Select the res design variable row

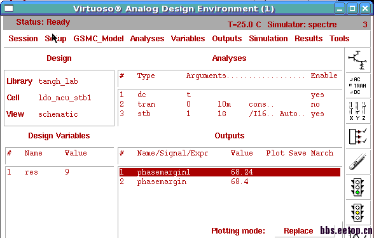(x=60, y=172)
